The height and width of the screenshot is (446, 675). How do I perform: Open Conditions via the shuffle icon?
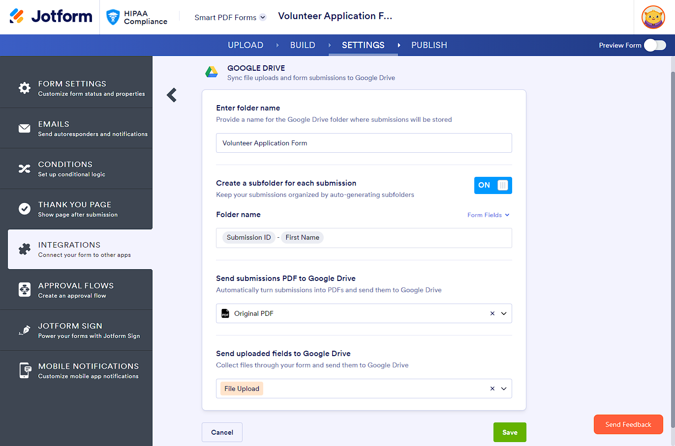[24, 168]
